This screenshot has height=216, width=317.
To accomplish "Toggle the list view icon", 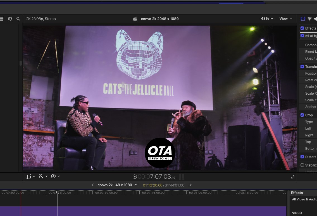I will pos(2,19).
